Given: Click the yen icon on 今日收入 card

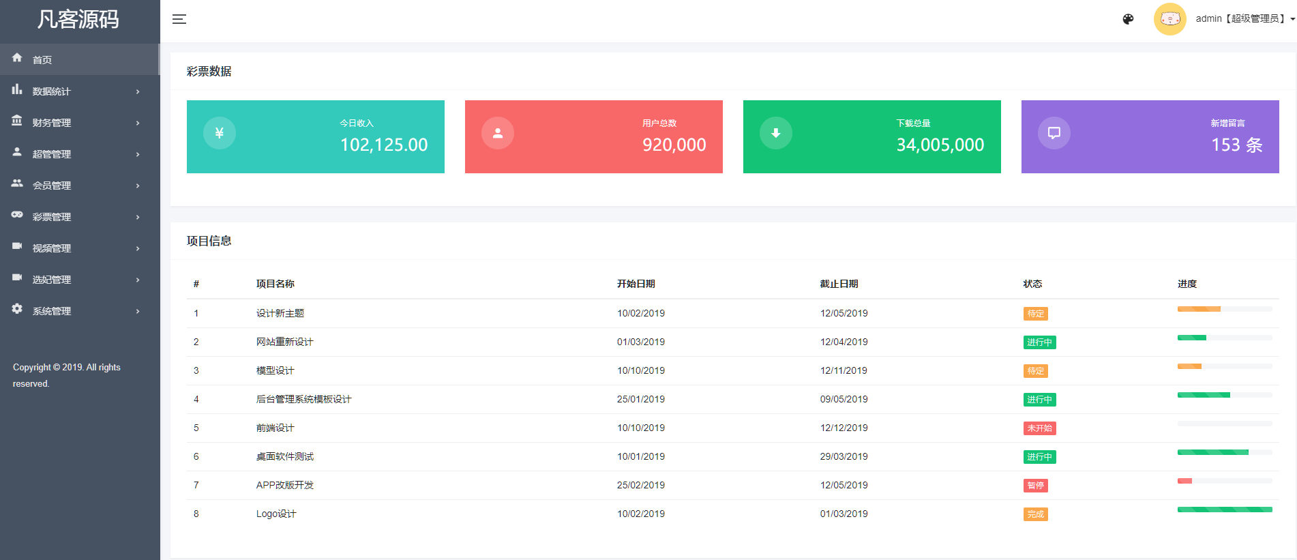Looking at the screenshot, I should point(220,133).
